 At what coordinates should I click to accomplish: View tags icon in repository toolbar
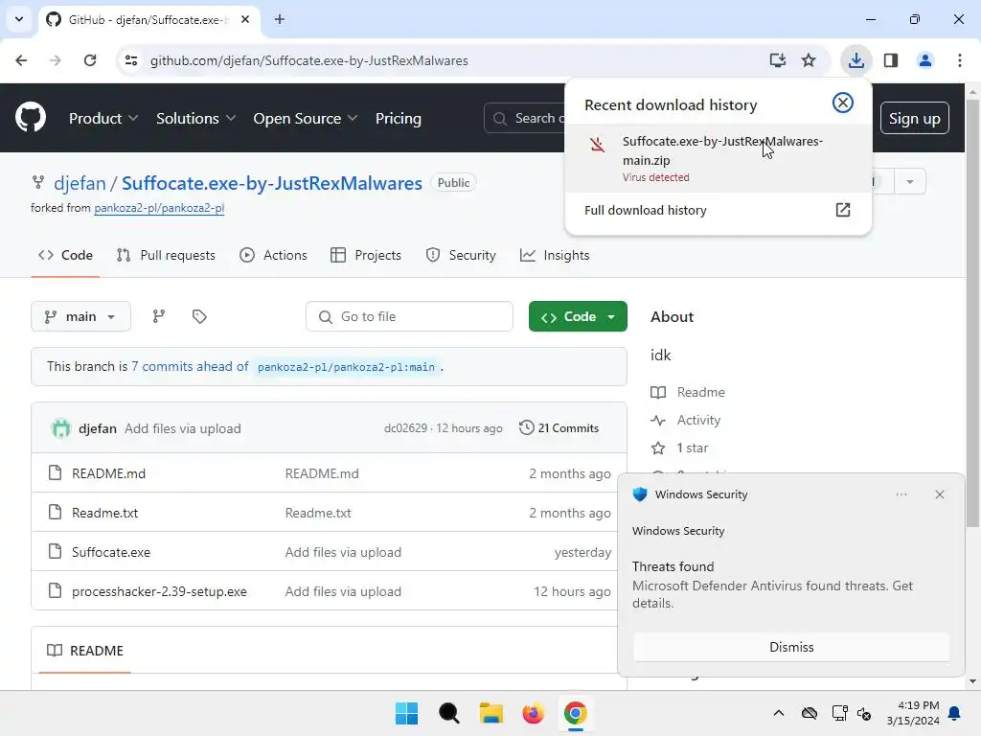click(199, 316)
